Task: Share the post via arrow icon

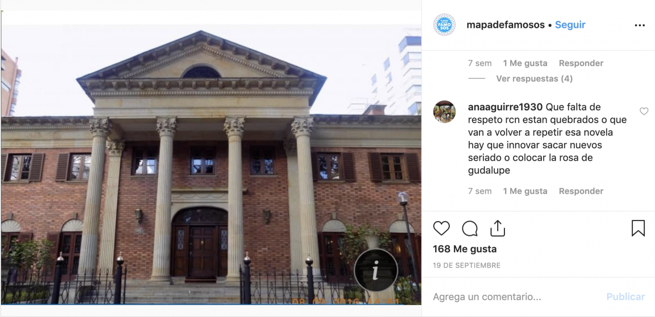Action: (498, 228)
